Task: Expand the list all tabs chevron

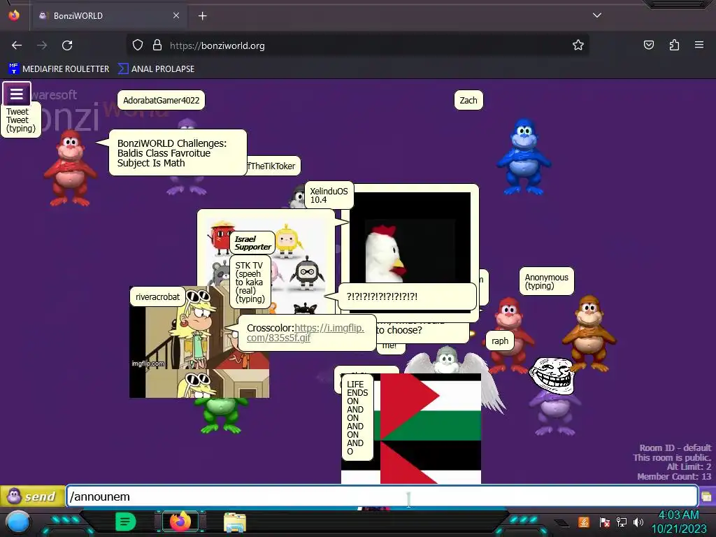Action: click(x=597, y=15)
